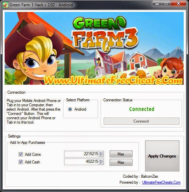Close the Green Farm 3 Hack window
Screen dimensions: 189x192
pos(178,4)
